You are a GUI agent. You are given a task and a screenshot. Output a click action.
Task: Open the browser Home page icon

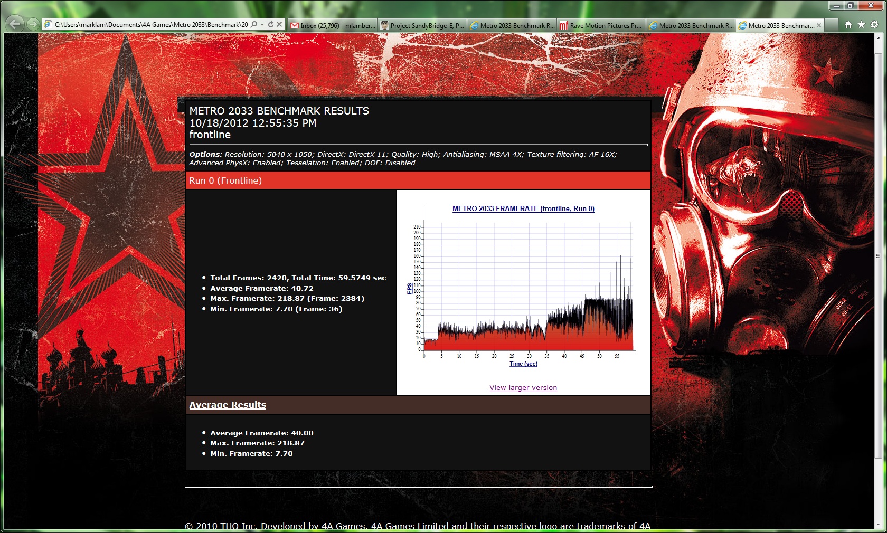[x=848, y=25]
